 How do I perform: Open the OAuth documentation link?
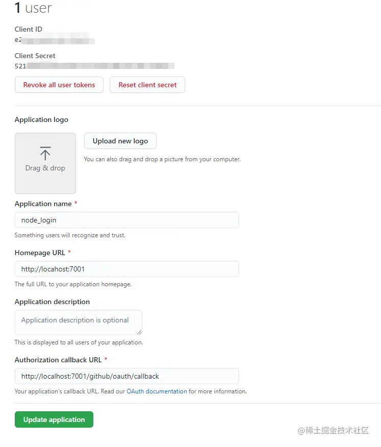[x=157, y=391]
